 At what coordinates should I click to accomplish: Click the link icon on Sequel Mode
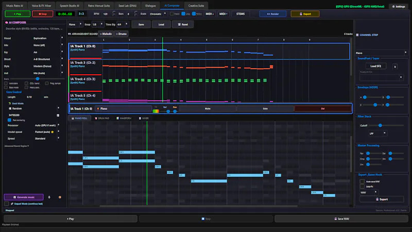pyautogui.click(x=12, y=204)
